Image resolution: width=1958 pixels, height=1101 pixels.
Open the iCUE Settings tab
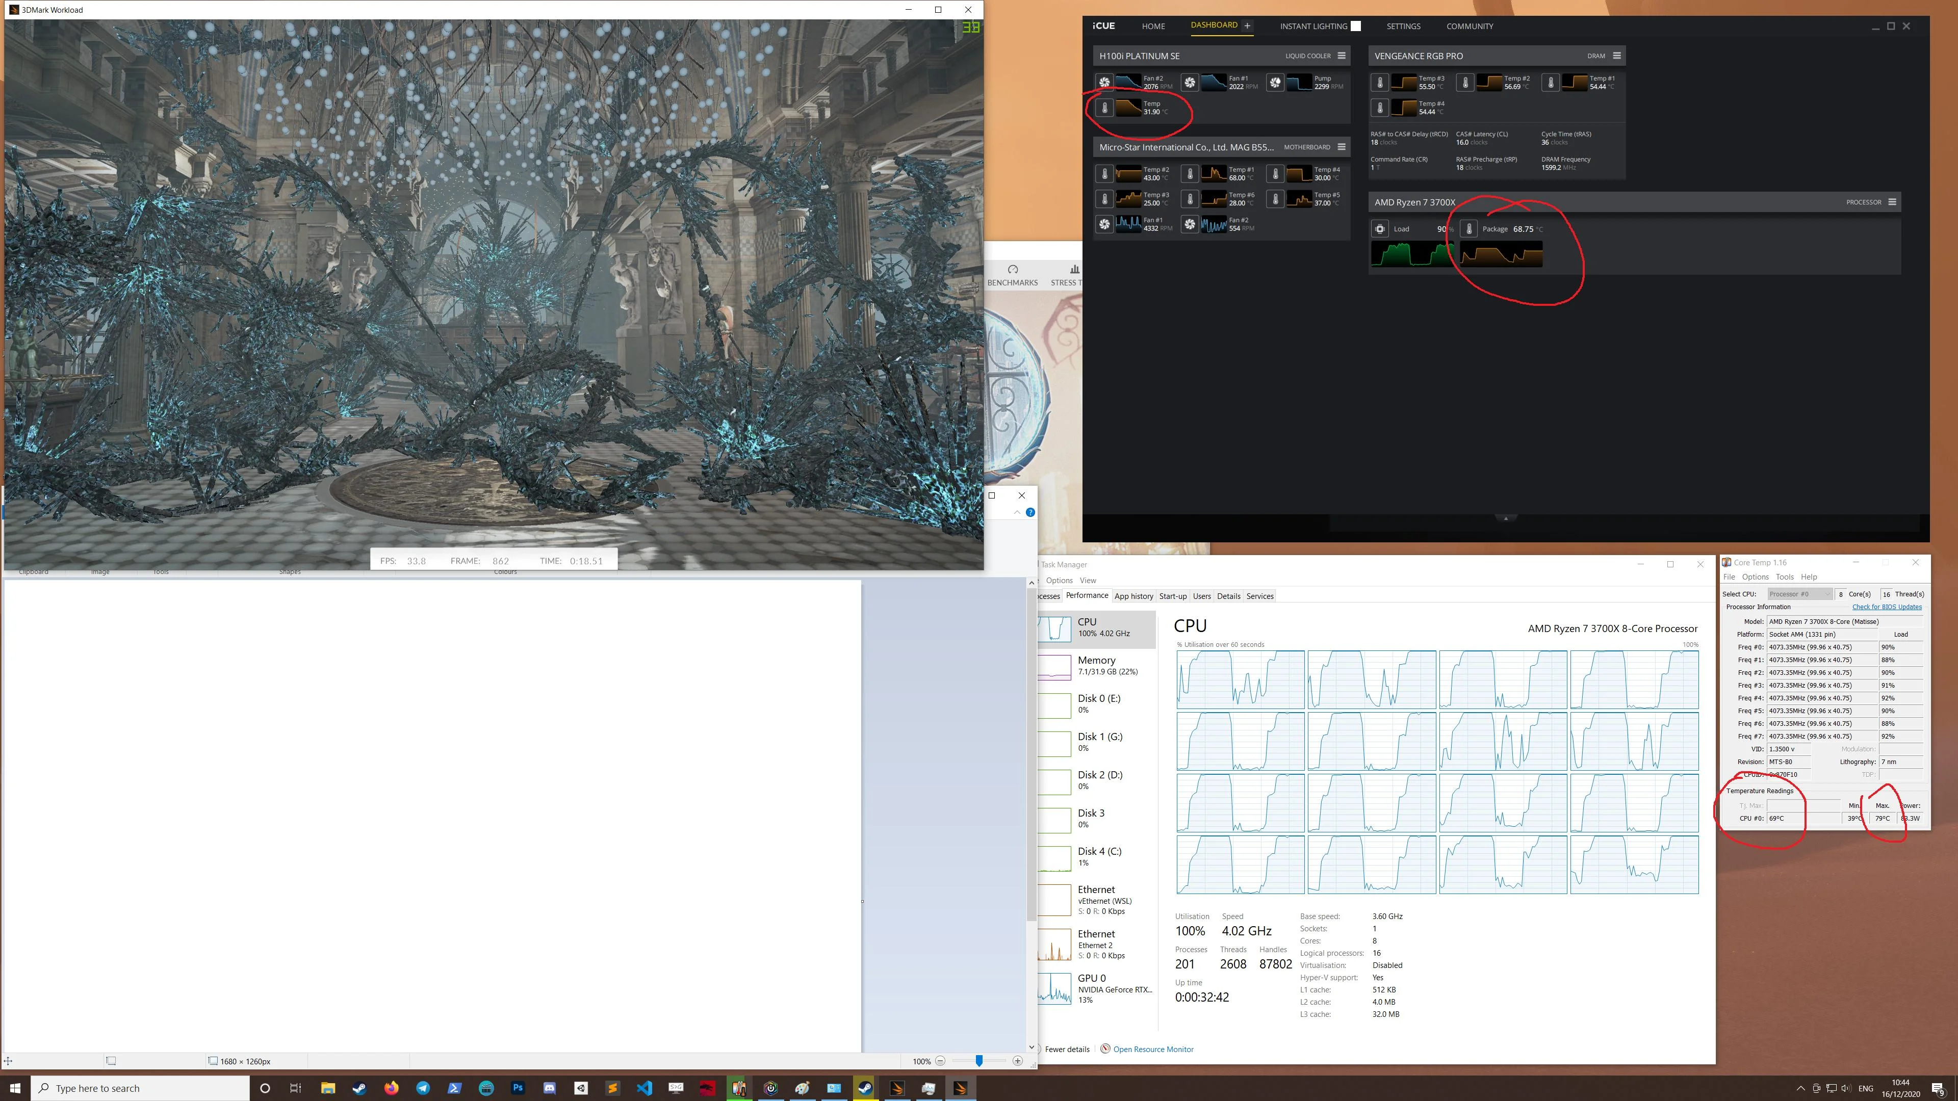(x=1403, y=26)
